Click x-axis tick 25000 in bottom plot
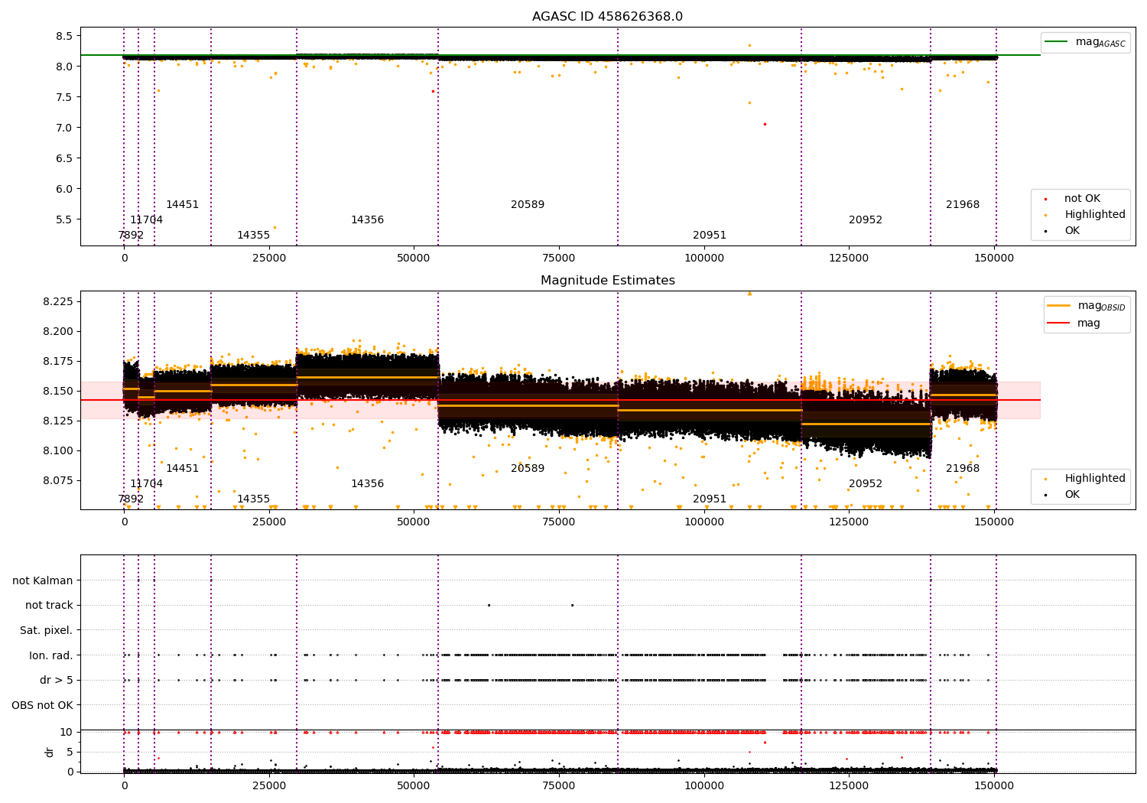1147x803 pixels. 269,785
